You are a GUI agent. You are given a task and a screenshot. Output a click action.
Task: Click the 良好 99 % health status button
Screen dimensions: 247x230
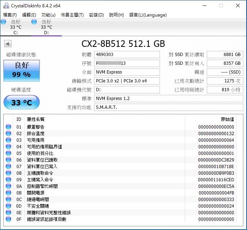coord(21,70)
